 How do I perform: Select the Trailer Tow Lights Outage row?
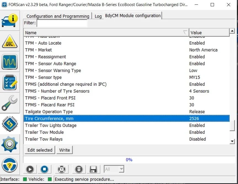pyautogui.click(x=127, y=125)
